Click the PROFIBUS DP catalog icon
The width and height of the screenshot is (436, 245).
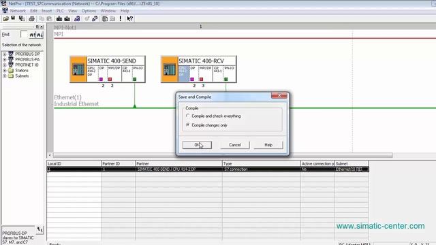(x=11, y=54)
